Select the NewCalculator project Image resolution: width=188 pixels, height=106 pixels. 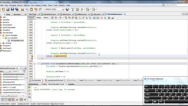(x=8, y=33)
